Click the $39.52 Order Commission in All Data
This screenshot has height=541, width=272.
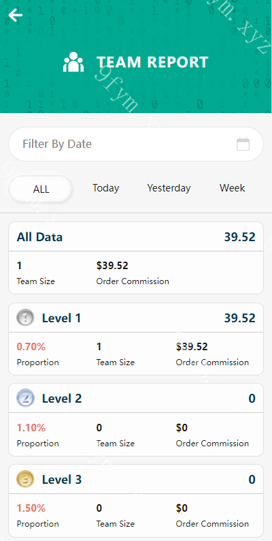click(112, 266)
